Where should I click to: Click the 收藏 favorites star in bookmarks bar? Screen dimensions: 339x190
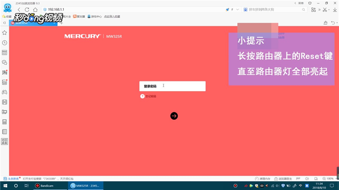pyautogui.click(x=7, y=16)
